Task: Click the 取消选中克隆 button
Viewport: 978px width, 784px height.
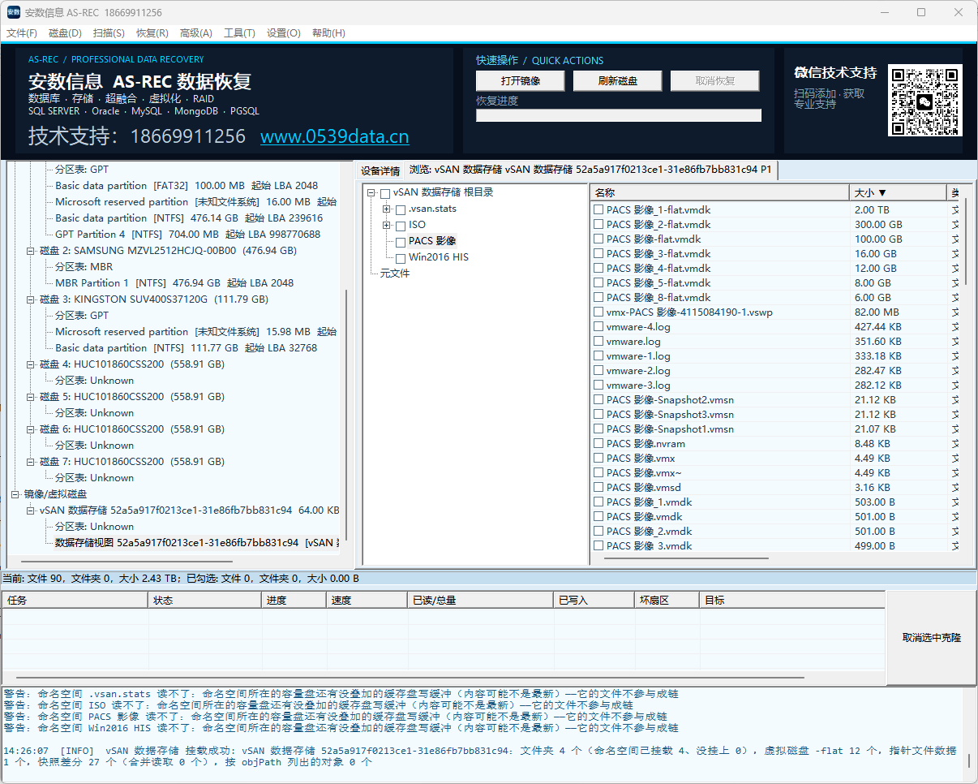Action: 932,638
